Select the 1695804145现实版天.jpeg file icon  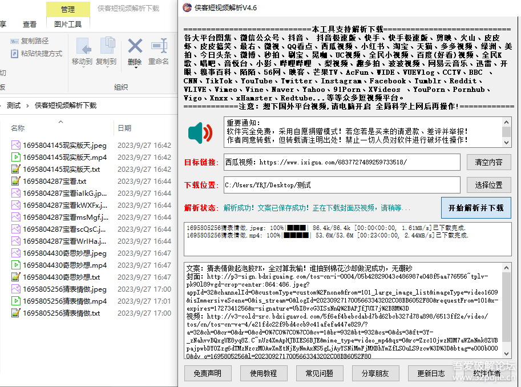click(15, 146)
